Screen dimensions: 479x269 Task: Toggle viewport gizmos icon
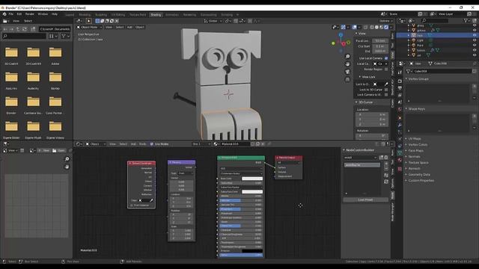click(x=344, y=27)
